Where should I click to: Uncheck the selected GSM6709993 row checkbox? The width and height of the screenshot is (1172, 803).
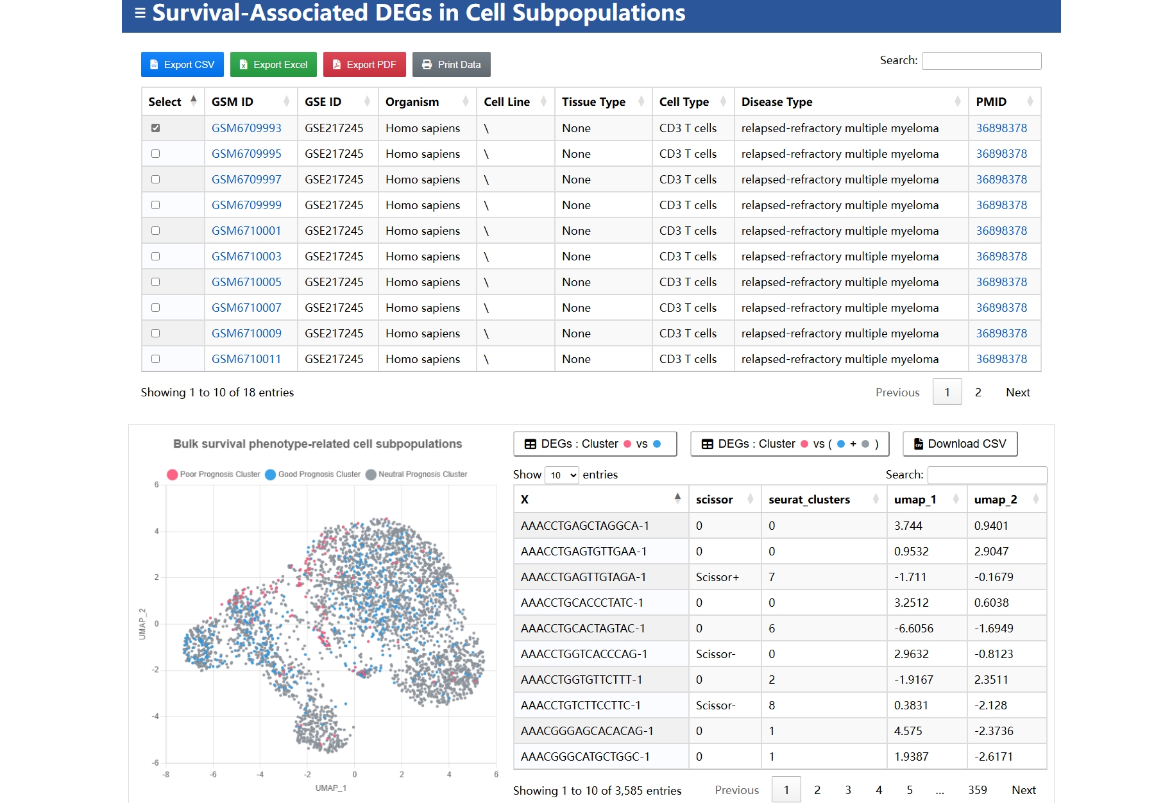point(155,127)
